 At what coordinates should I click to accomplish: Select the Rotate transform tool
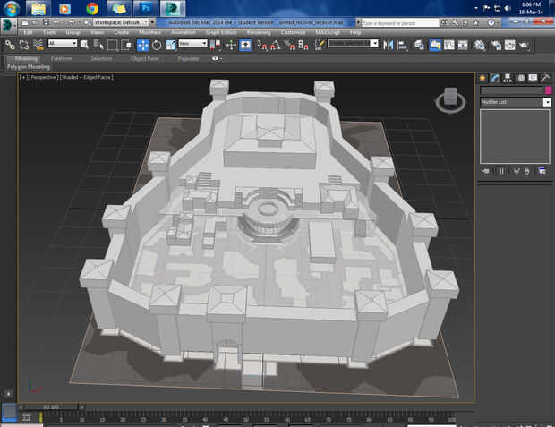pyautogui.click(x=158, y=44)
